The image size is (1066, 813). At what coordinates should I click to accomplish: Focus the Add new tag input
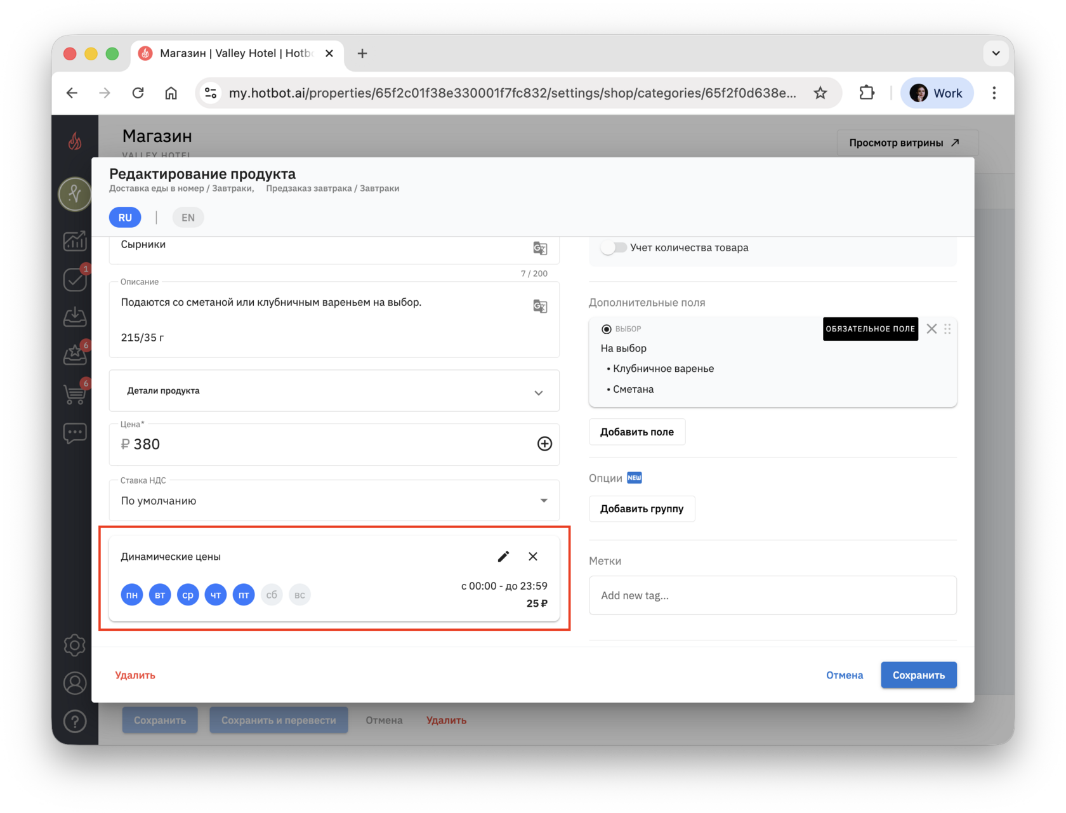tap(773, 595)
